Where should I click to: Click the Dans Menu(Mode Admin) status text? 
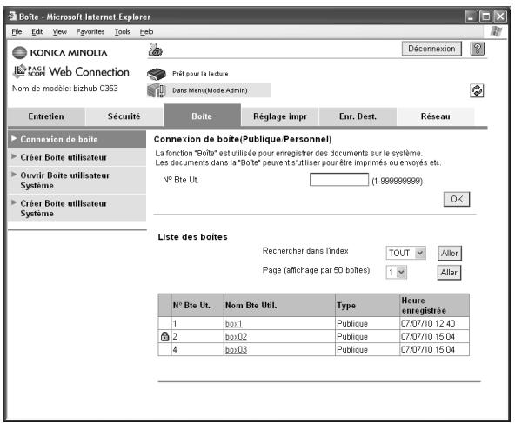[x=210, y=90]
